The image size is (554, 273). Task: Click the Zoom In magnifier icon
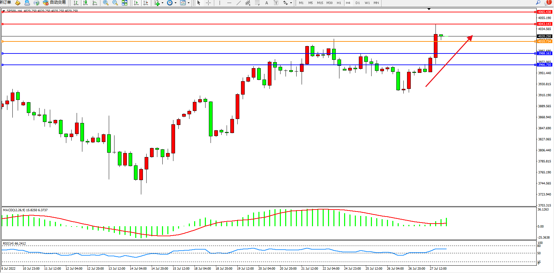106,3
